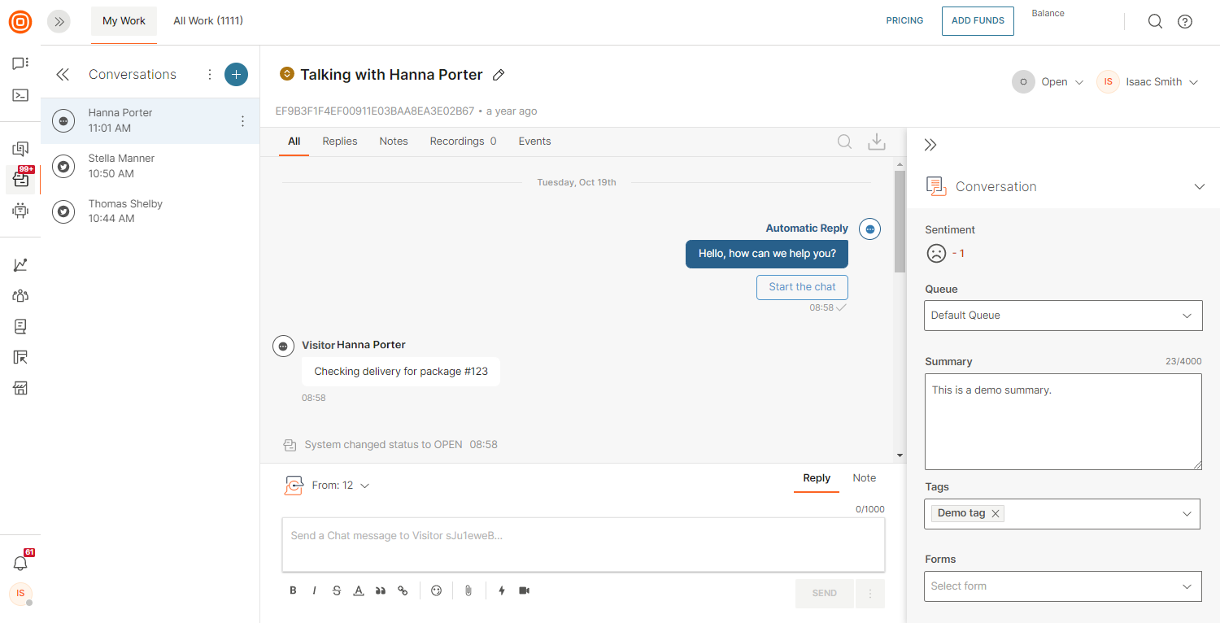
Task: Open notifications bell in sidebar
Action: tap(20, 563)
